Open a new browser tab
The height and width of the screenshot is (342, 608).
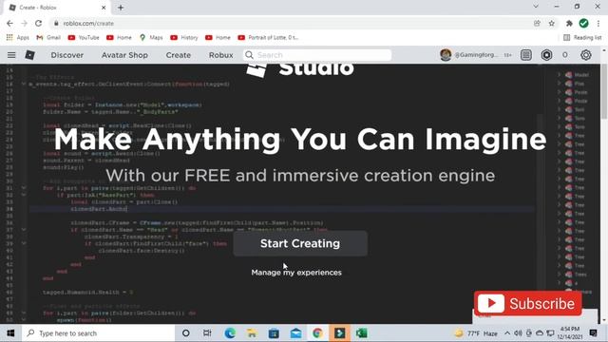pyautogui.click(x=121, y=8)
